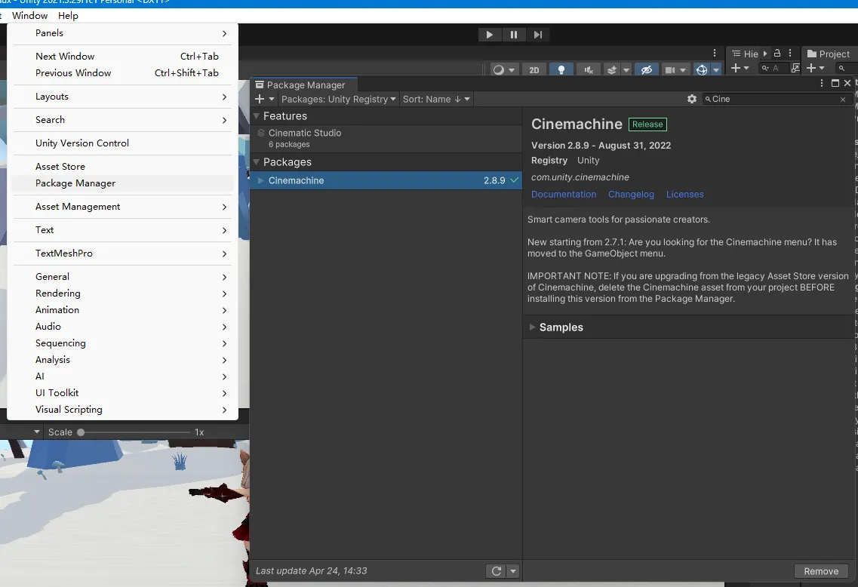This screenshot has height=587, width=858.
Task: Open the draw mode dropdown arrow
Action: [512, 70]
